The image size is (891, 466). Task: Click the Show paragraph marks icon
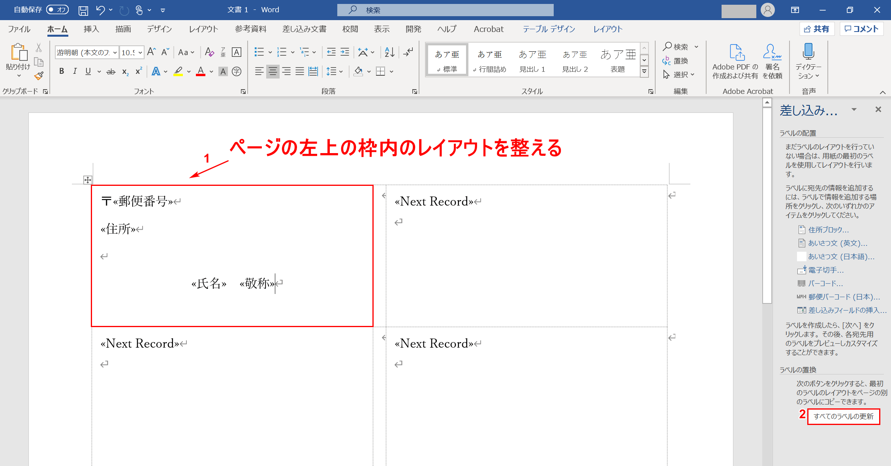coord(408,52)
